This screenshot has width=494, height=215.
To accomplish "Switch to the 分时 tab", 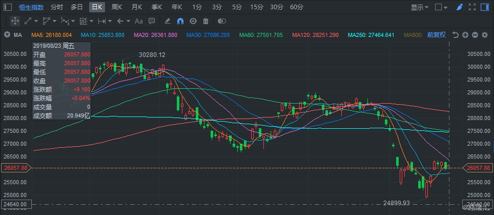I will 57,7.
